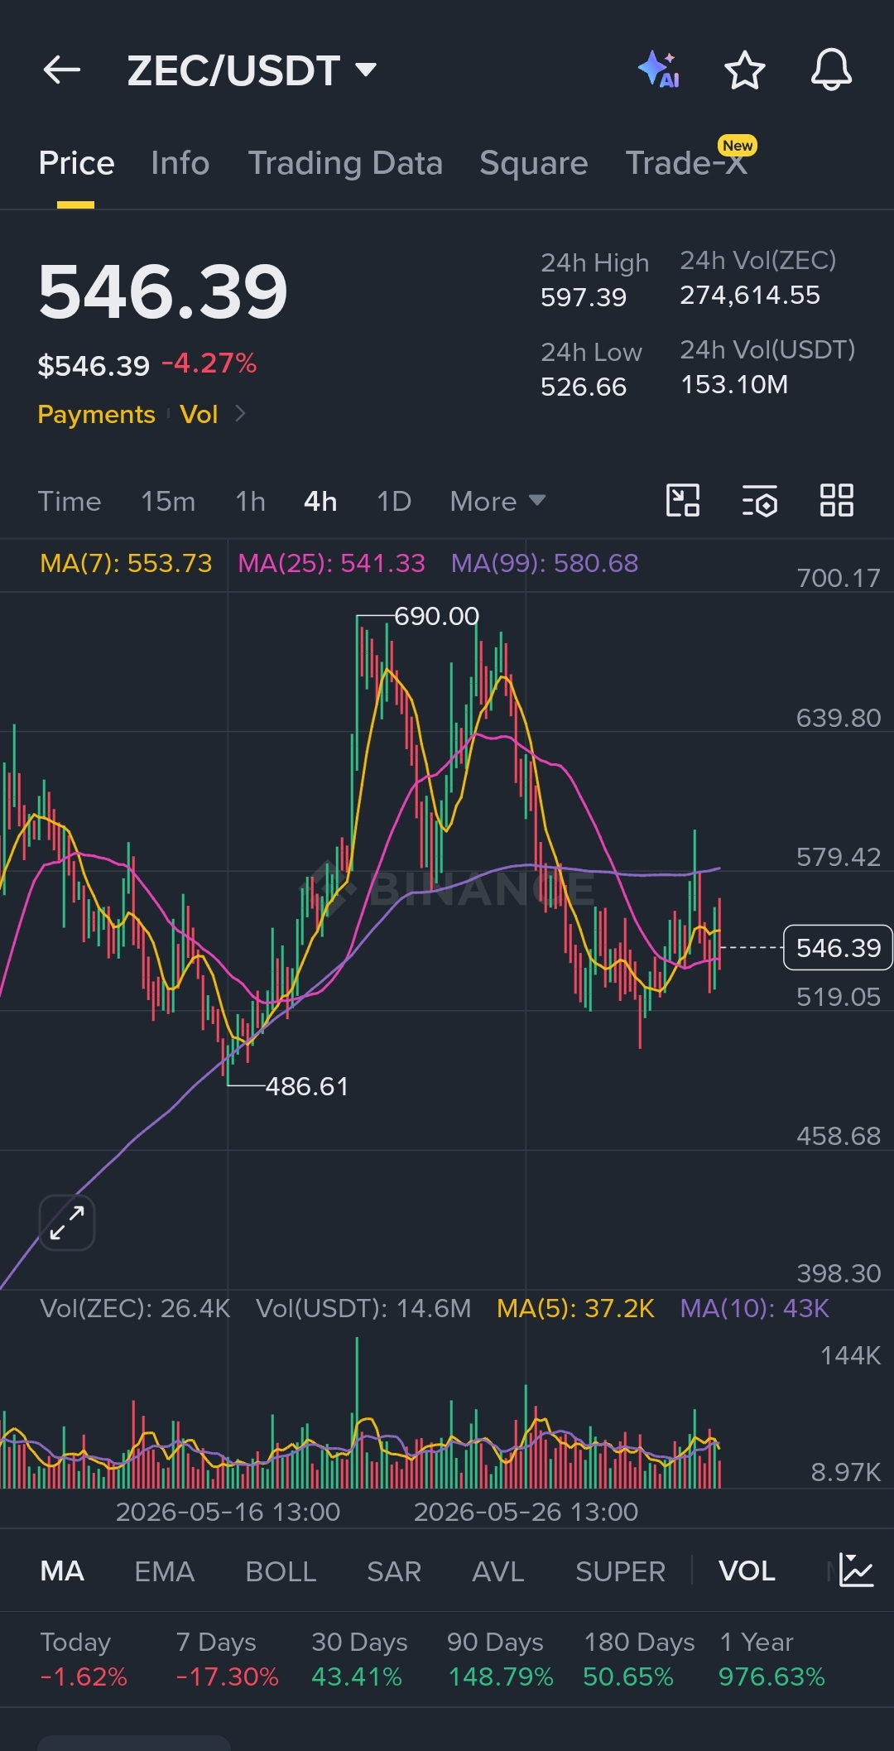Screen dimensions: 894x1751
Task: Tap the -4.27% price change
Action: (x=209, y=363)
